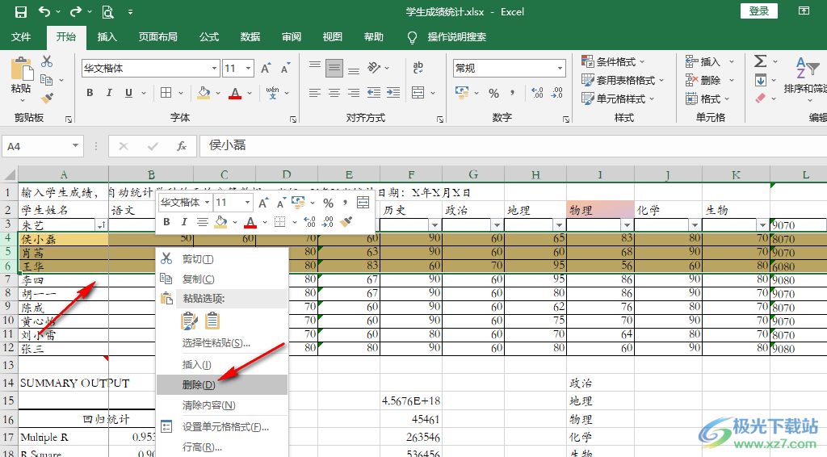
Task: Choose 删除(D) from the context menu
Action: 199,385
